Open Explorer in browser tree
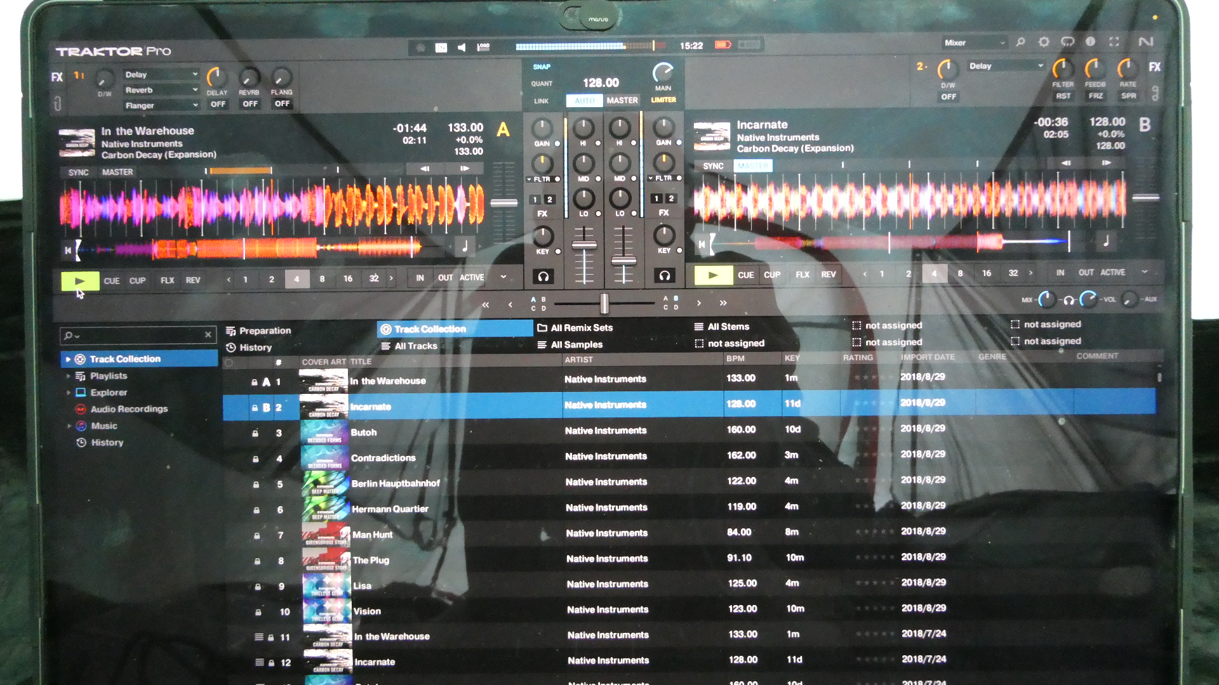The image size is (1219, 685). pos(109,393)
